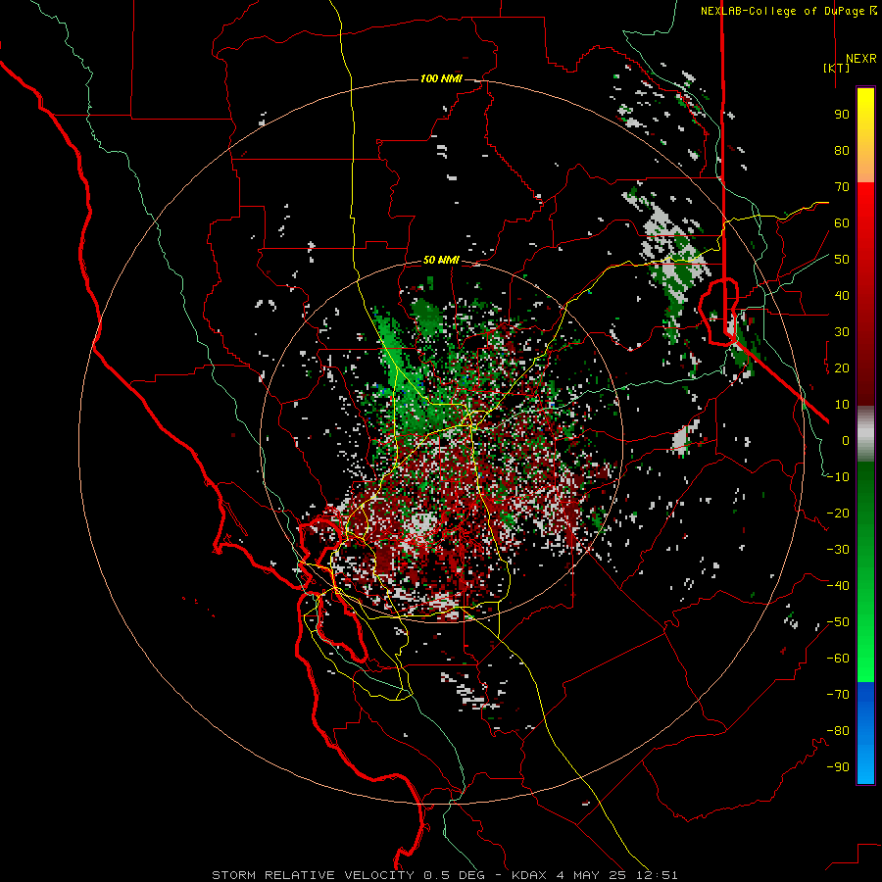Screen dimensions: 882x882
Task: Click the NEXLAB-College of DuPage title text
Action: (788, 11)
